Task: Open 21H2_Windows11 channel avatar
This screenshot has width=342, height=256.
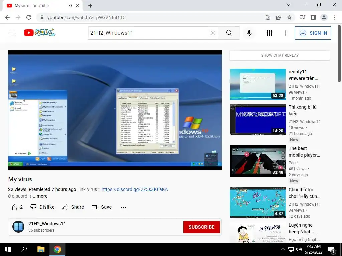Action: (18, 227)
